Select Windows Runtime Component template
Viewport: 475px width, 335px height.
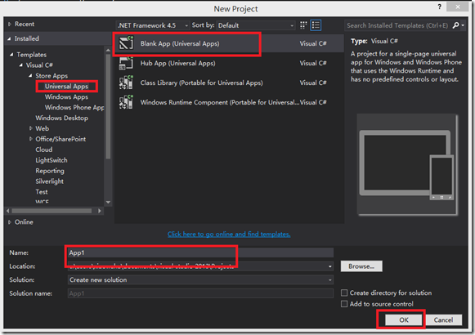point(229,102)
